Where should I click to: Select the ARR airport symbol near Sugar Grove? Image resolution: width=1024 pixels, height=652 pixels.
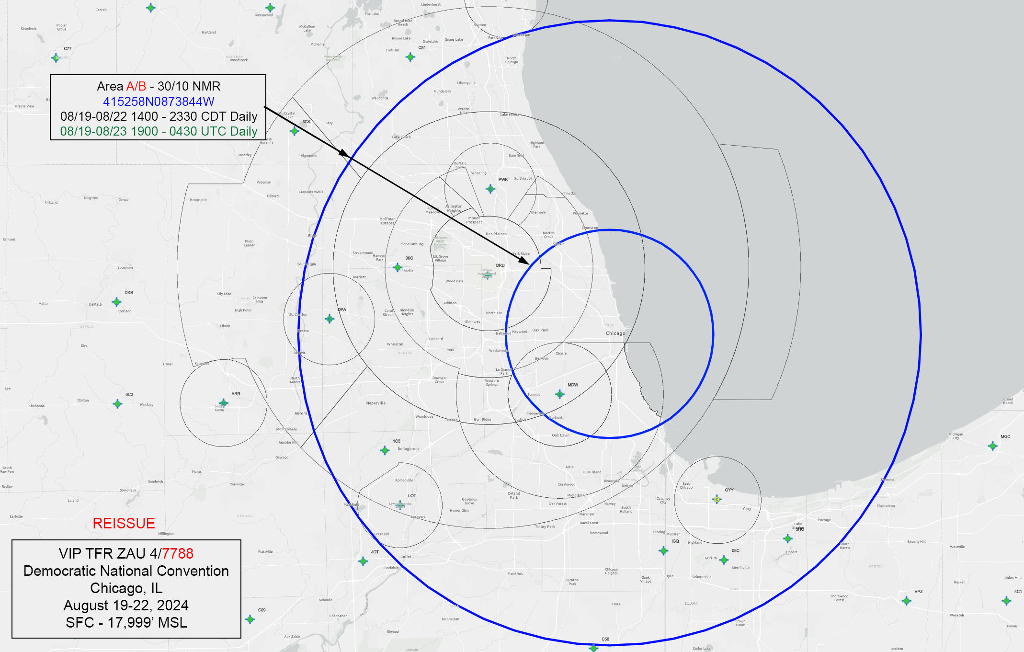coord(223,403)
